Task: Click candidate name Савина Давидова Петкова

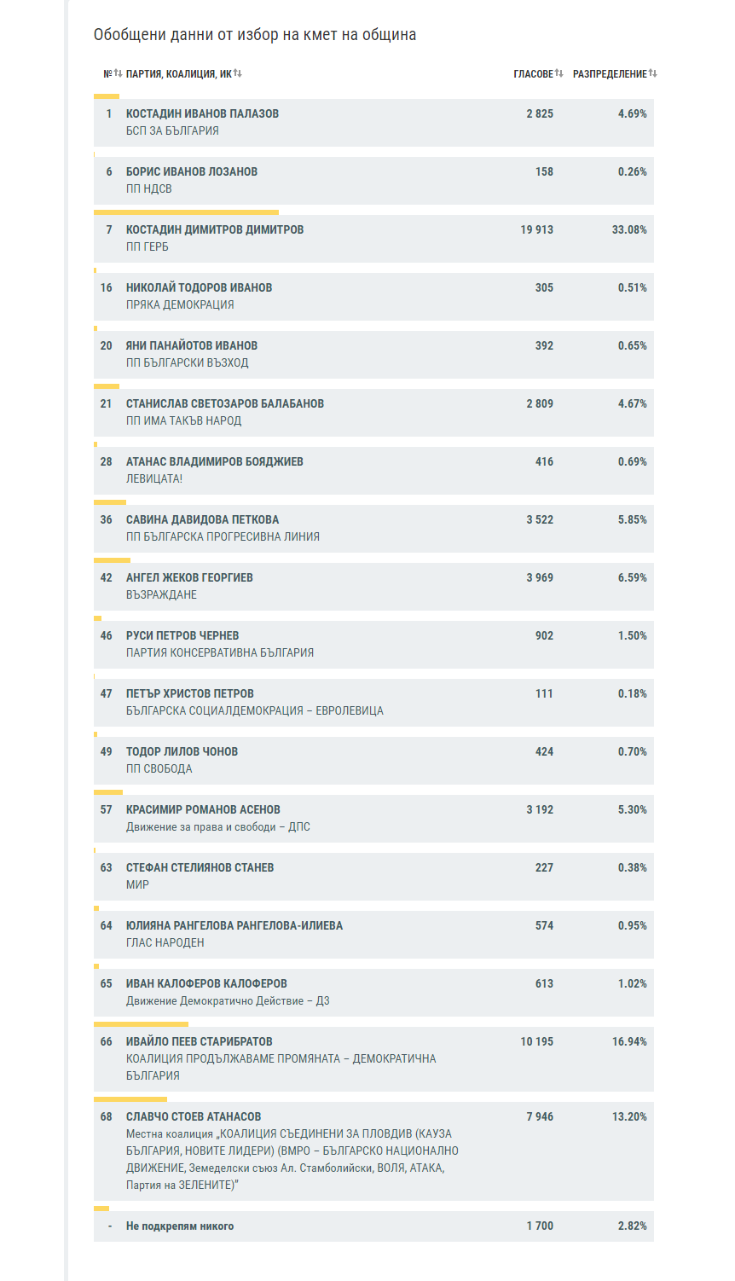Action: point(202,519)
